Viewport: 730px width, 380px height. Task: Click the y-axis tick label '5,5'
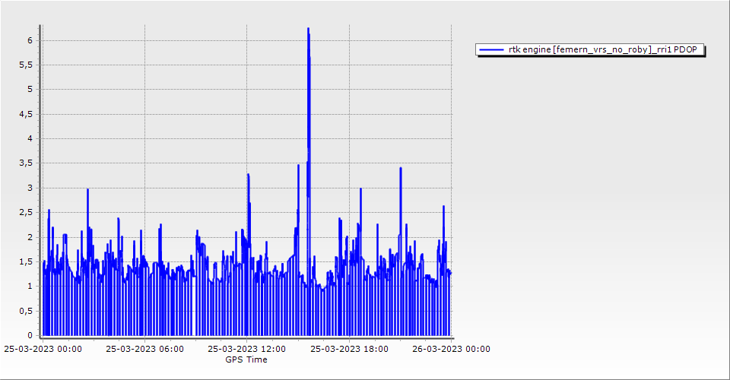pyautogui.click(x=27, y=65)
